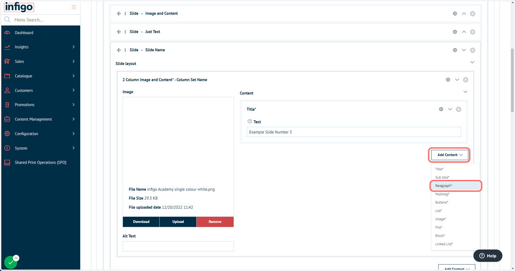Viewport: 515px width, 271px height.
Task: Open the highlighted Add Content dropdown
Action: pos(450,155)
